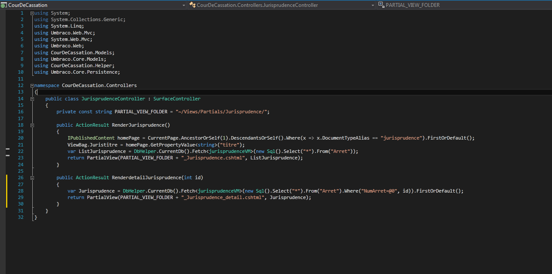Click the yellow change marker beside line 28

point(6,191)
